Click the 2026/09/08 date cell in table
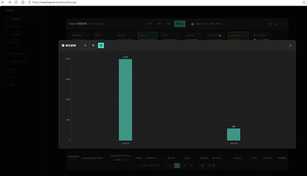 [73, 156]
